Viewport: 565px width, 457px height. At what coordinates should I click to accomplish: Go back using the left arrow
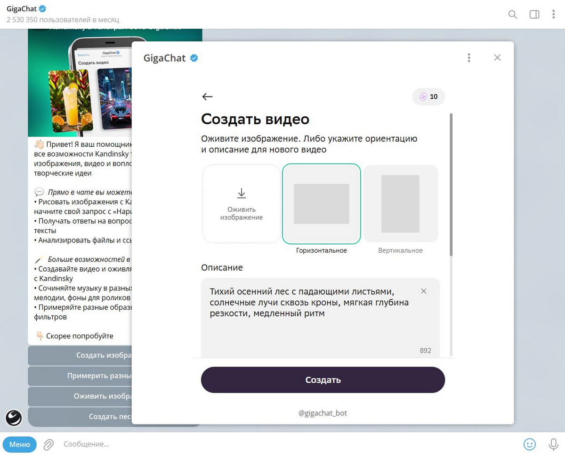(x=207, y=97)
